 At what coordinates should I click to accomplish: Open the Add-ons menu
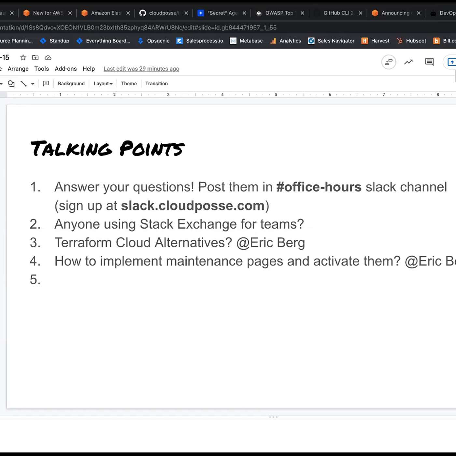pos(65,69)
